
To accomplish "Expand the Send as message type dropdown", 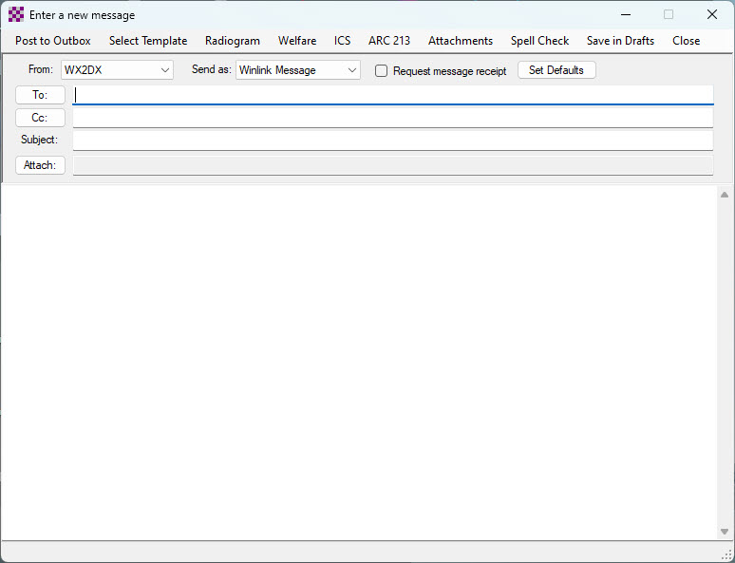I will point(352,70).
